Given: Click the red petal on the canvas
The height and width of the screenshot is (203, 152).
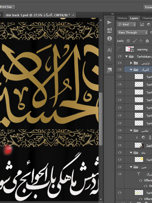Looking at the screenshot, I should coord(8,150).
